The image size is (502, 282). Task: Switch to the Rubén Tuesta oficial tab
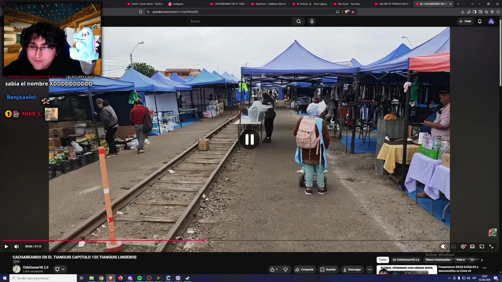145,4
